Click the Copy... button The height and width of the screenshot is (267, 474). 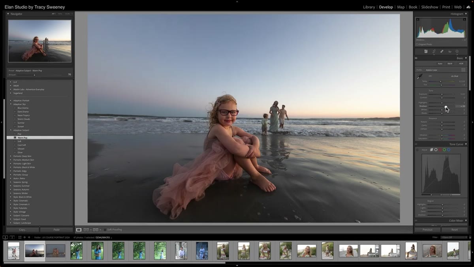click(23, 229)
